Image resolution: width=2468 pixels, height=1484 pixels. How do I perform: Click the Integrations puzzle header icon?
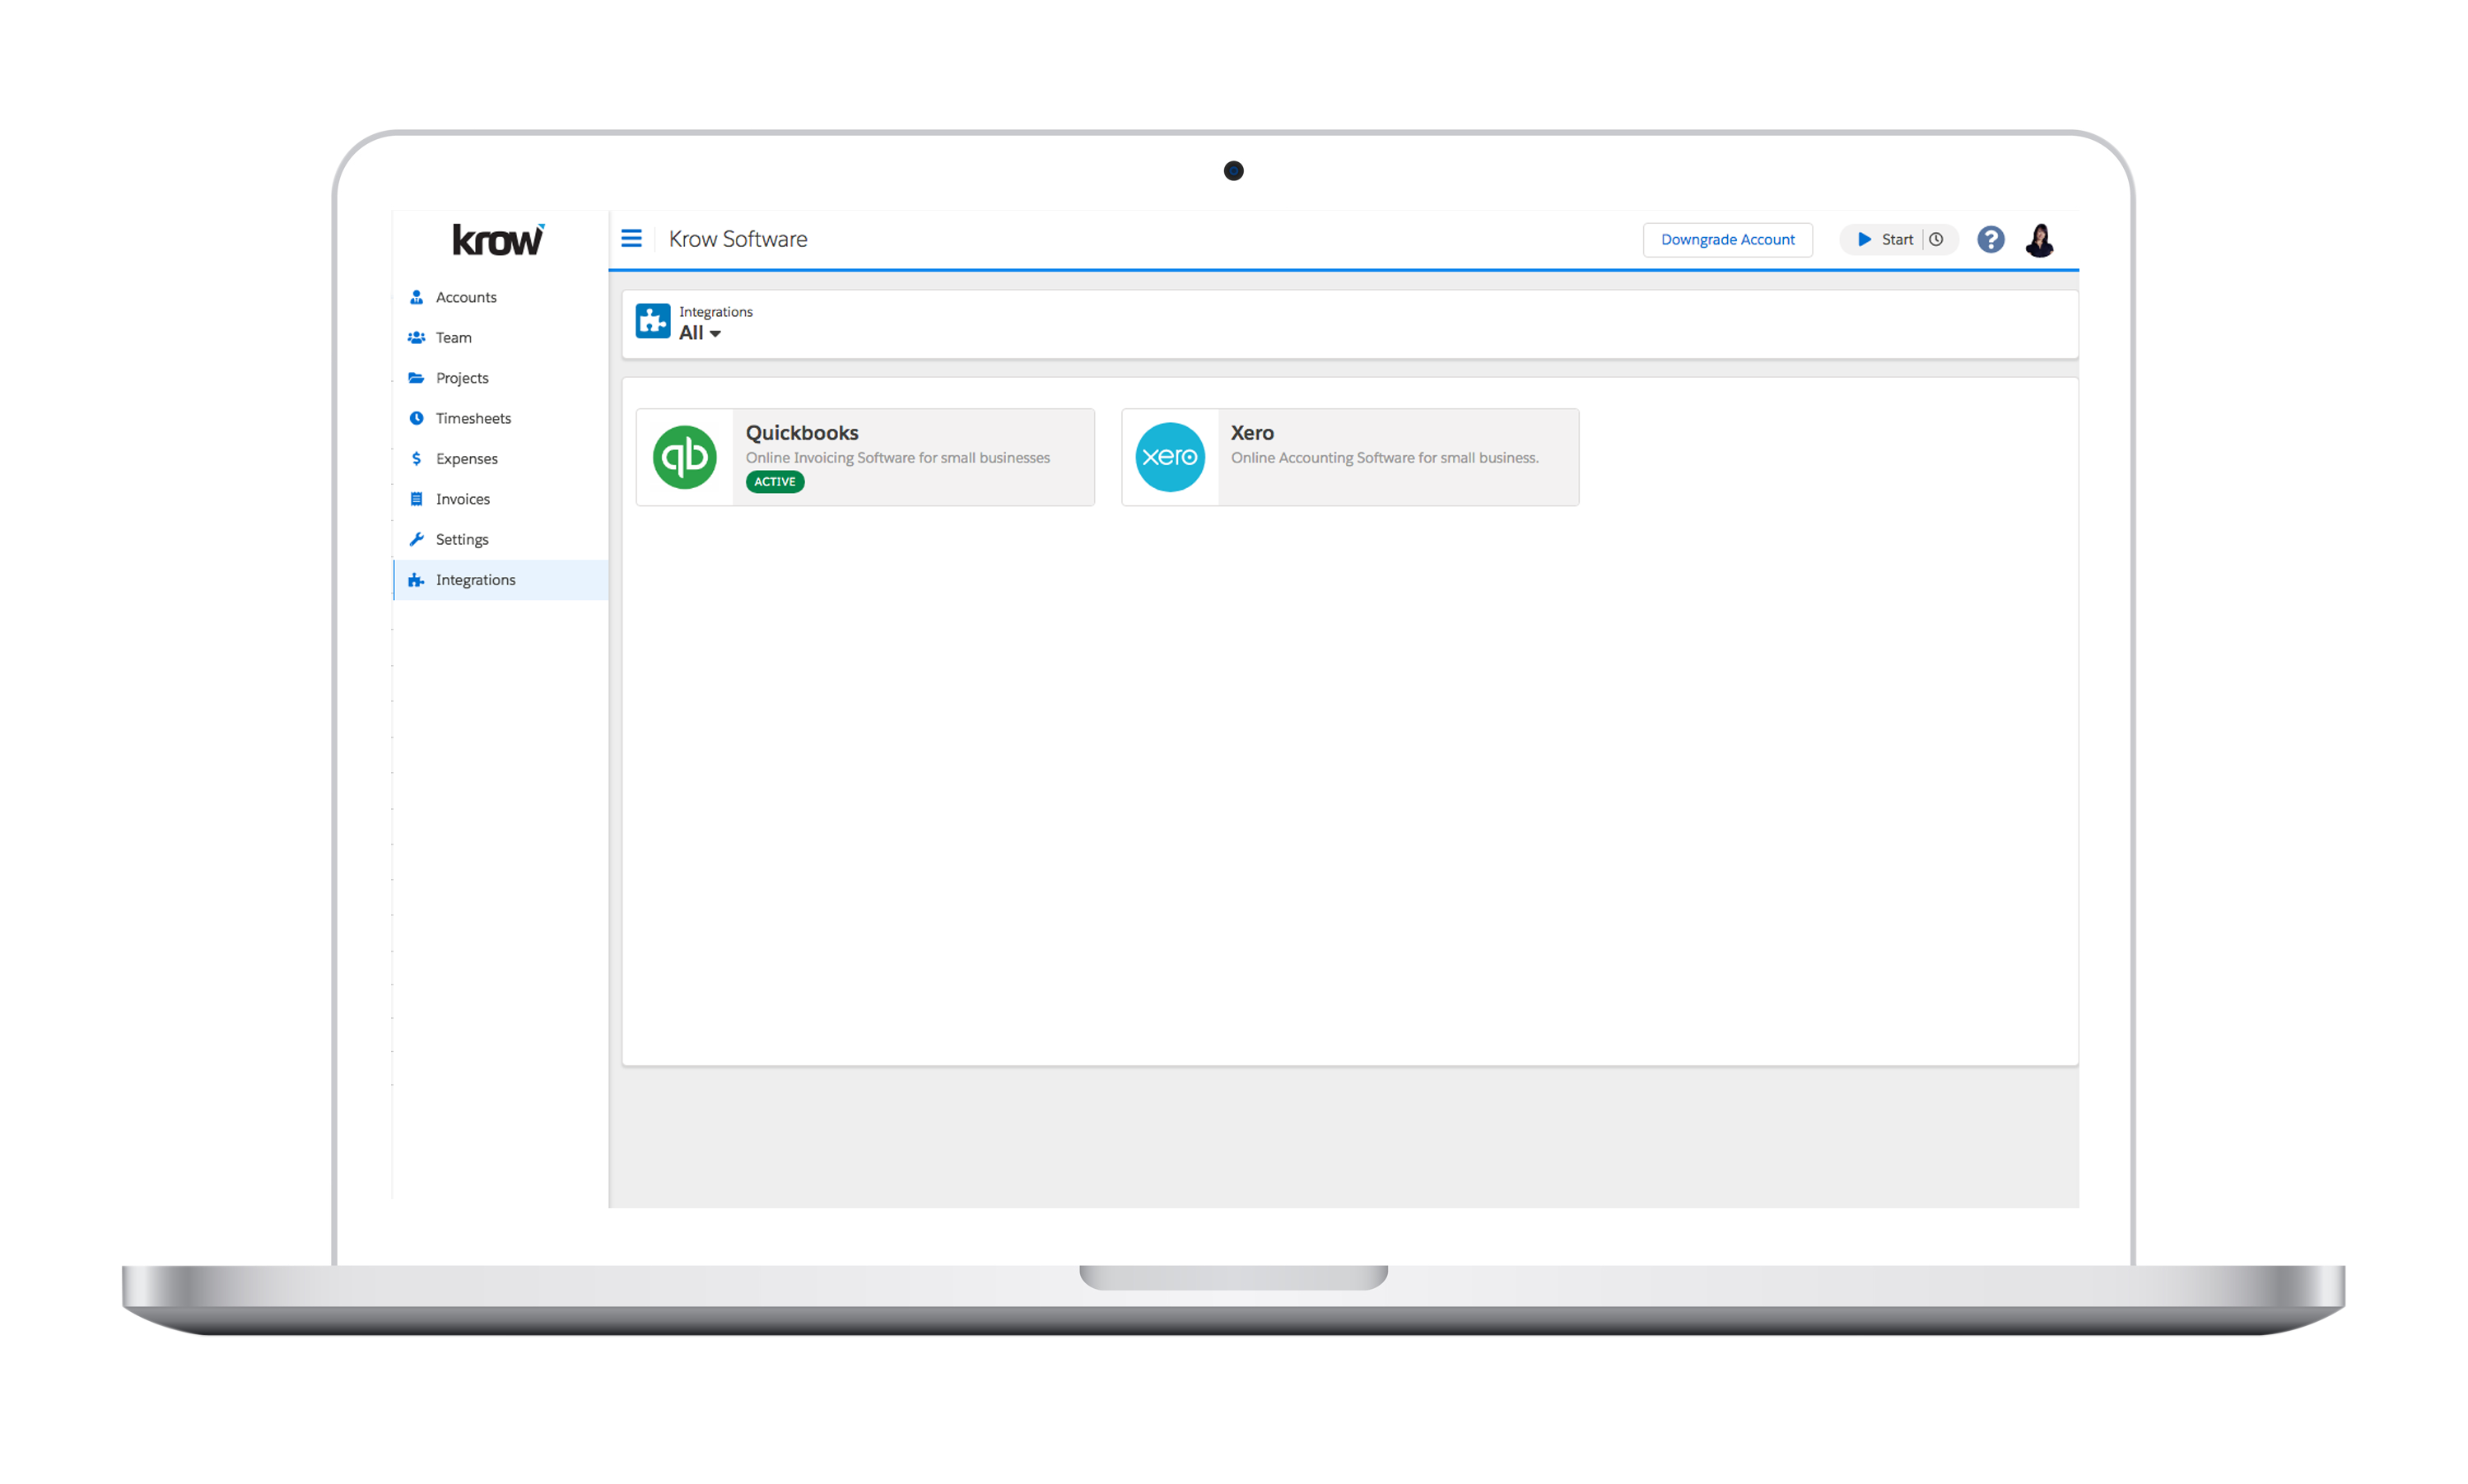click(x=653, y=322)
